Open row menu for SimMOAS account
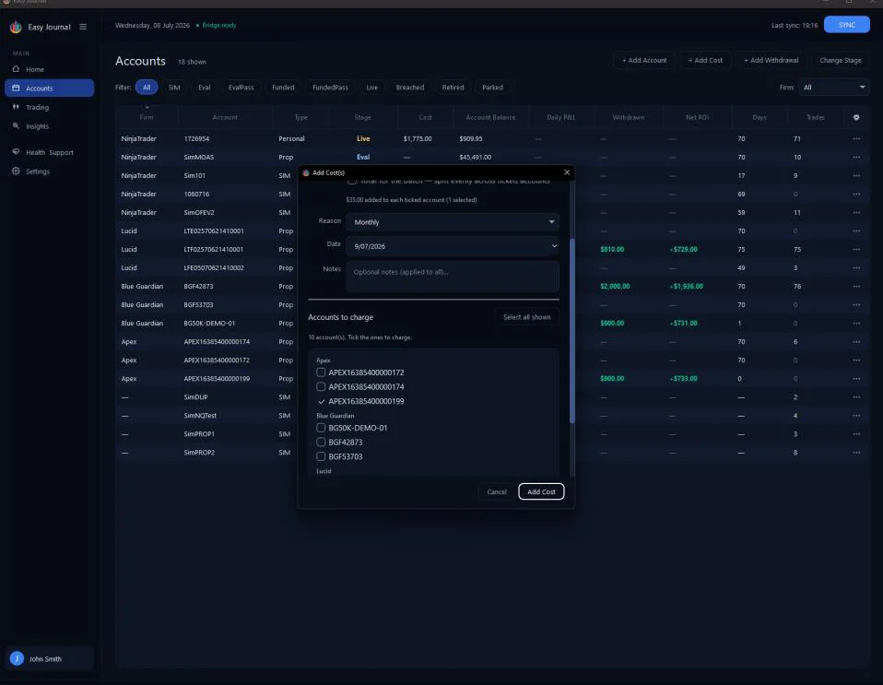 [856, 157]
